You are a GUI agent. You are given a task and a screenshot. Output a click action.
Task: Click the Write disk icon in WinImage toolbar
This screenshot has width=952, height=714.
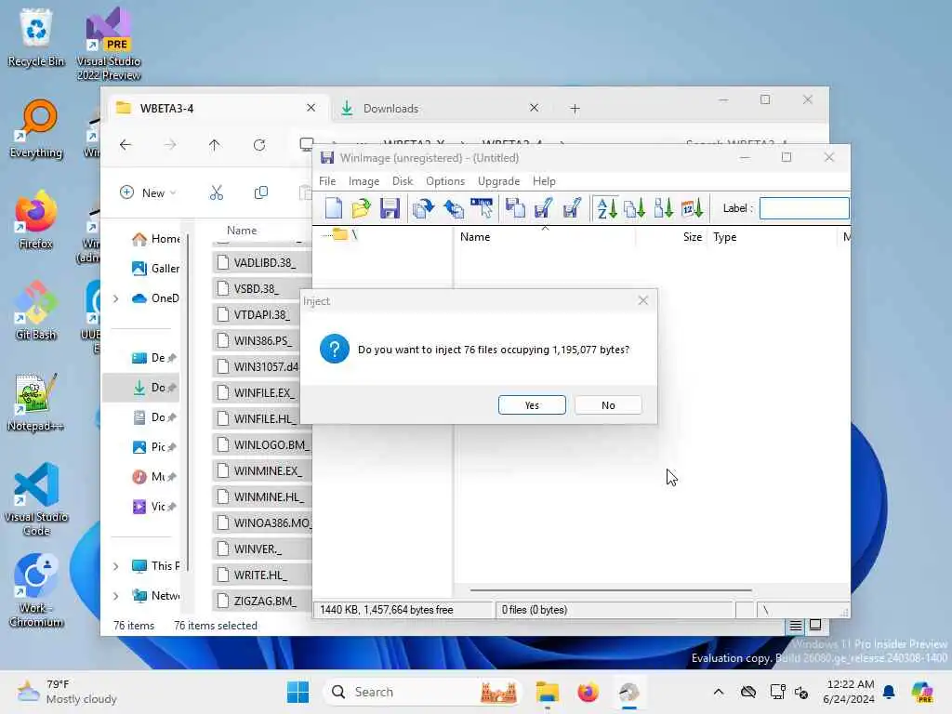(x=543, y=208)
